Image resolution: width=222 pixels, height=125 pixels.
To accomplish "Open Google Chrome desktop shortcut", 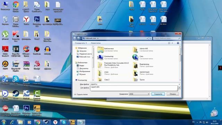I will (x=16, y=6).
